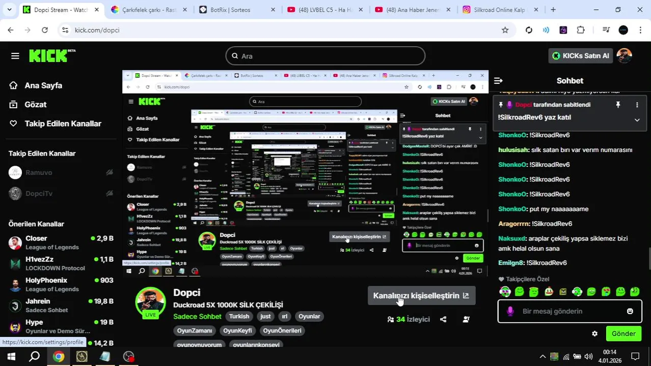Viewport: 651px width, 366px height.
Task: Insert the first headphone emote
Action: click(x=505, y=292)
